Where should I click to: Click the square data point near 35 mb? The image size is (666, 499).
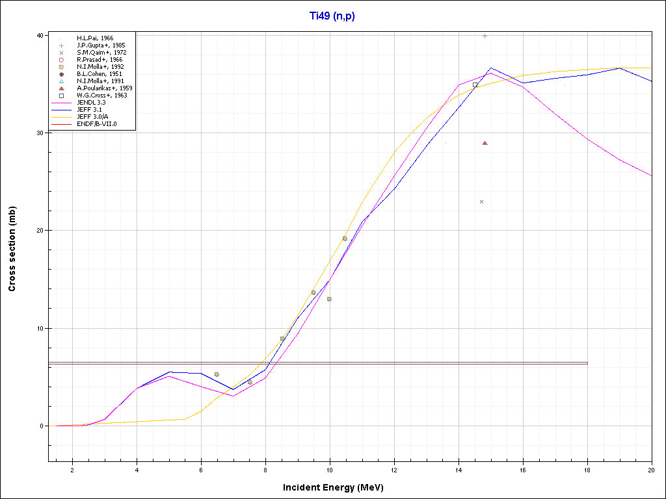pos(475,84)
